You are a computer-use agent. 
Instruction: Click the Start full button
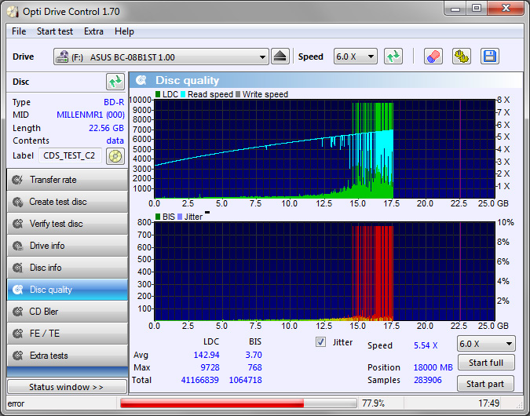pos(485,363)
